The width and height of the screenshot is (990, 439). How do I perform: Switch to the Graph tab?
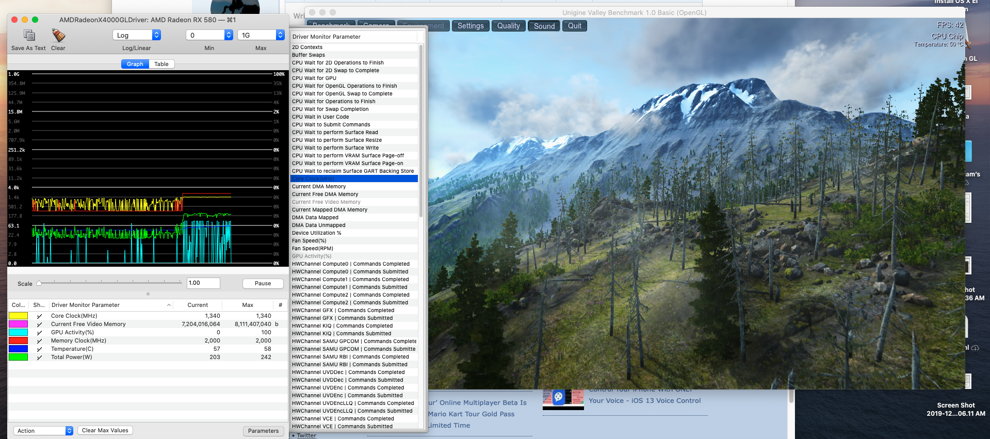pyautogui.click(x=135, y=64)
